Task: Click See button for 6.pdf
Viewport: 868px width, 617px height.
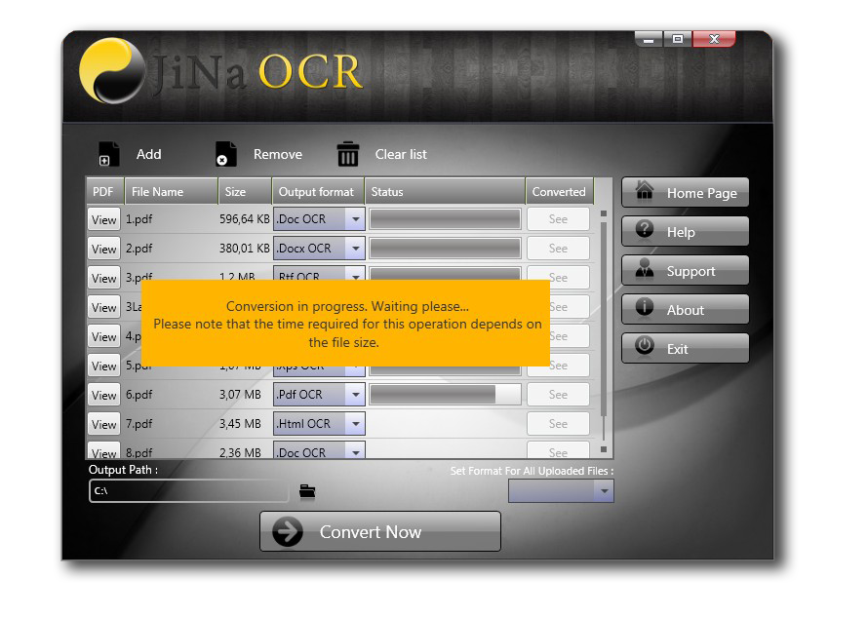Action: pyautogui.click(x=558, y=395)
